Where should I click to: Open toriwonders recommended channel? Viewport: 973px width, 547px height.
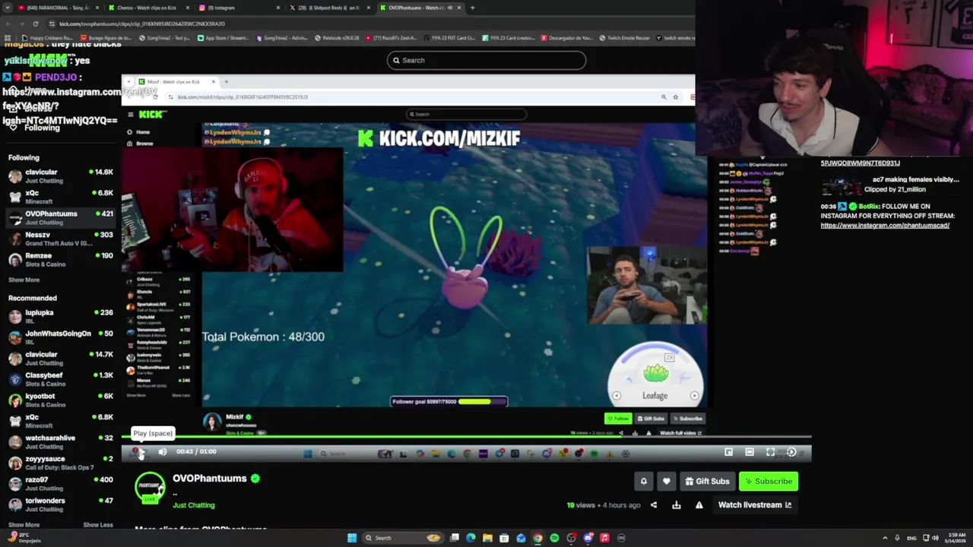pyautogui.click(x=60, y=504)
